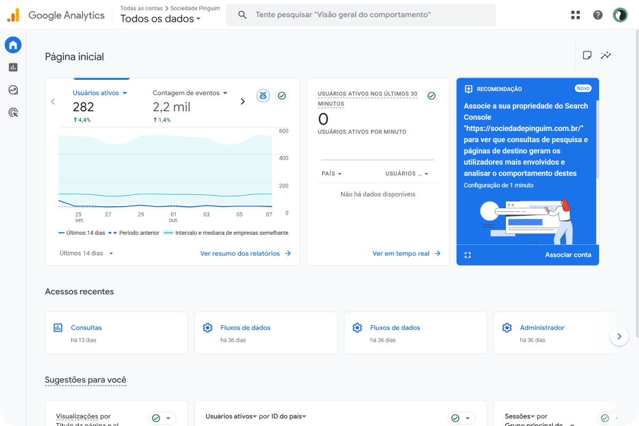Open the recent Consultas card

tap(116, 333)
